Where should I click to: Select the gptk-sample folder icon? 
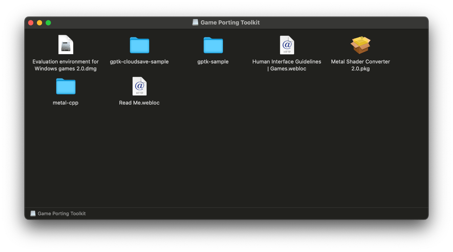click(213, 45)
